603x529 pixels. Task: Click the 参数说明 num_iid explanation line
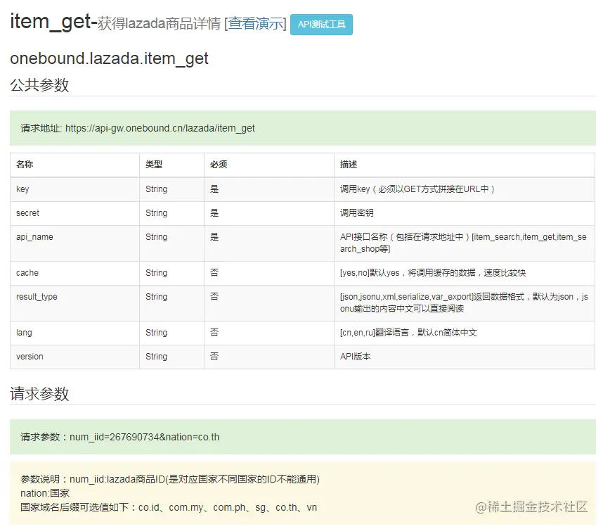tap(170, 479)
